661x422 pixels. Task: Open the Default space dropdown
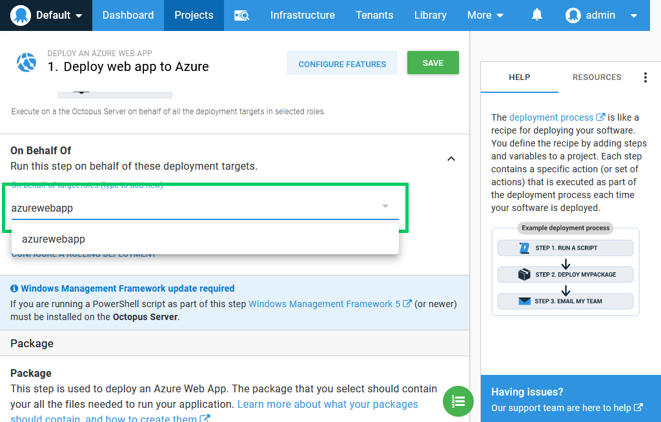pyautogui.click(x=46, y=15)
